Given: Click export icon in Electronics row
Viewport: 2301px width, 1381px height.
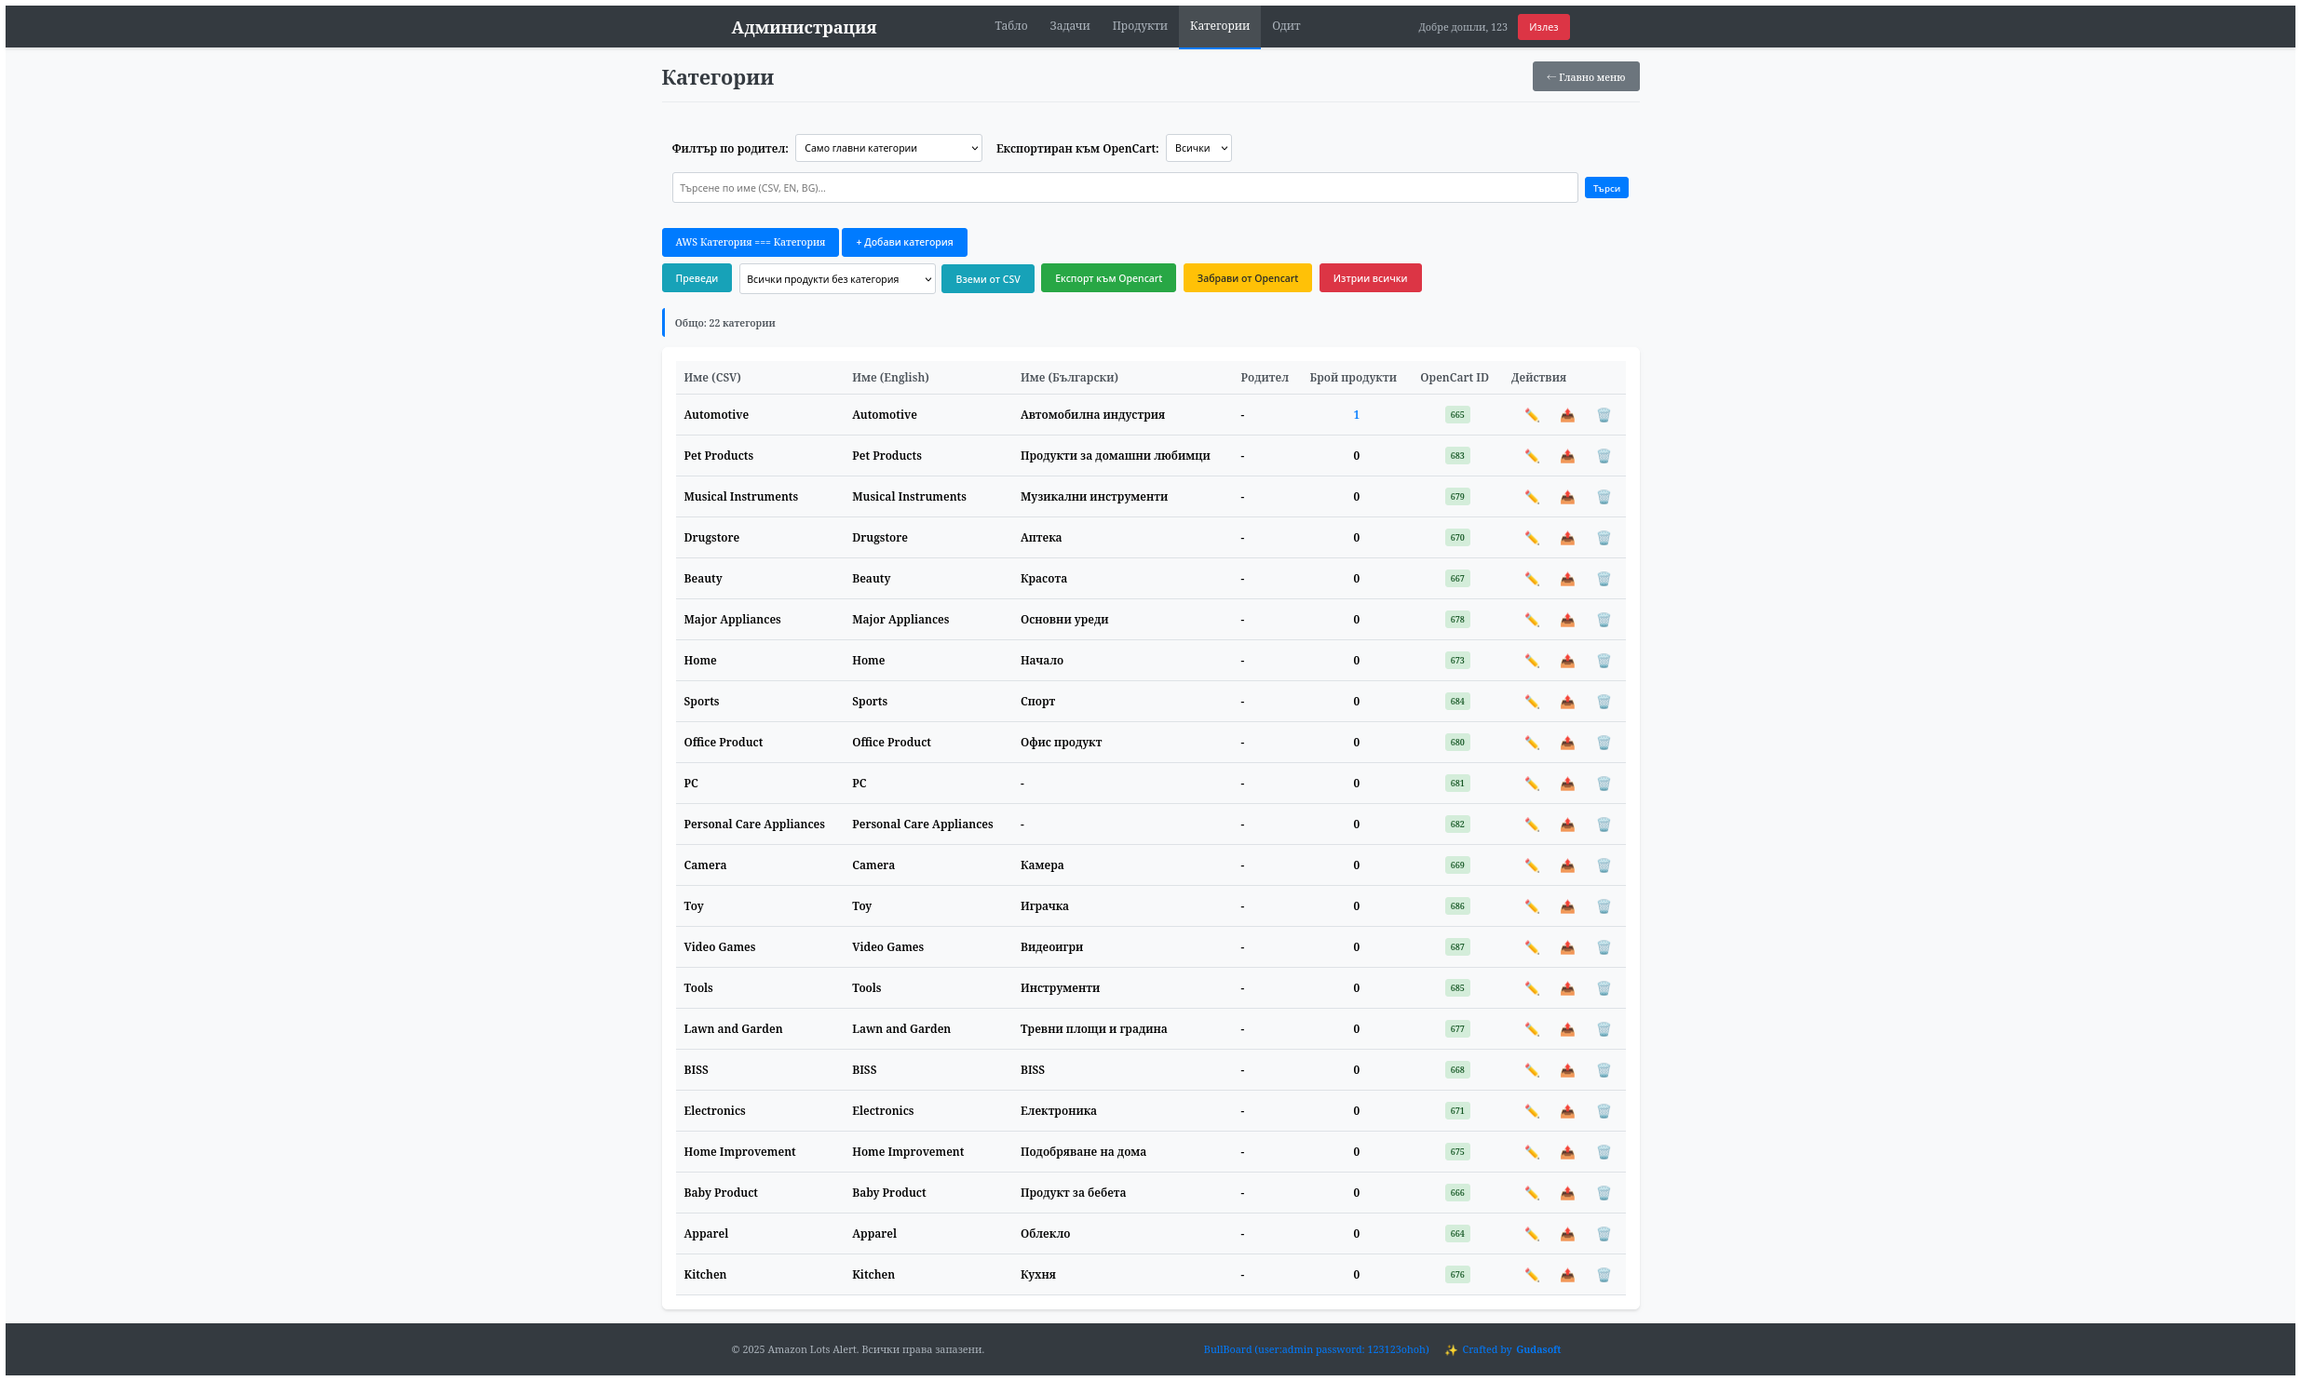Looking at the screenshot, I should (x=1567, y=1111).
